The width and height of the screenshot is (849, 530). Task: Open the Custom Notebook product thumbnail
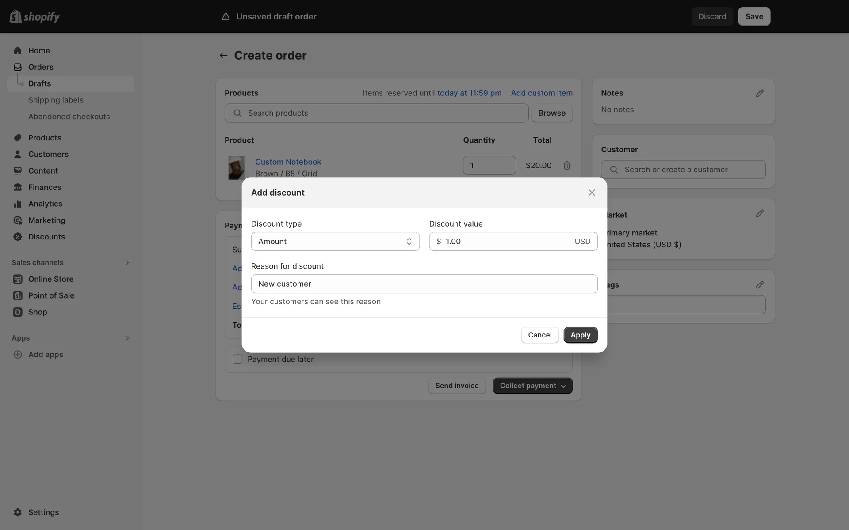coord(236,168)
